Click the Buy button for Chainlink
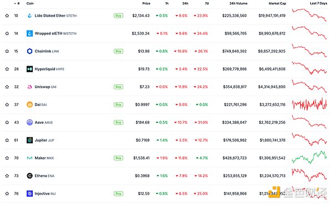The height and width of the screenshot is (204, 333). [118, 51]
